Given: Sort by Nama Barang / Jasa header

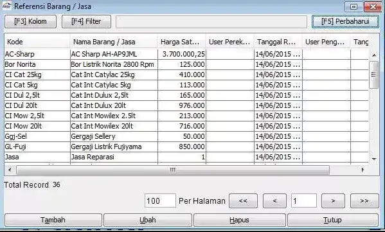Looking at the screenshot, I should point(113,42).
